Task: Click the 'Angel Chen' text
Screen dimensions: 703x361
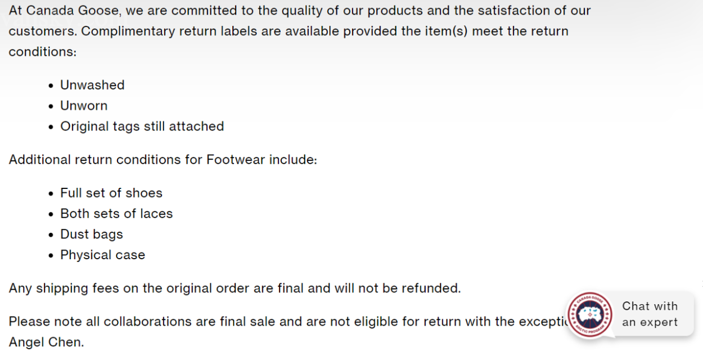Action: click(46, 342)
